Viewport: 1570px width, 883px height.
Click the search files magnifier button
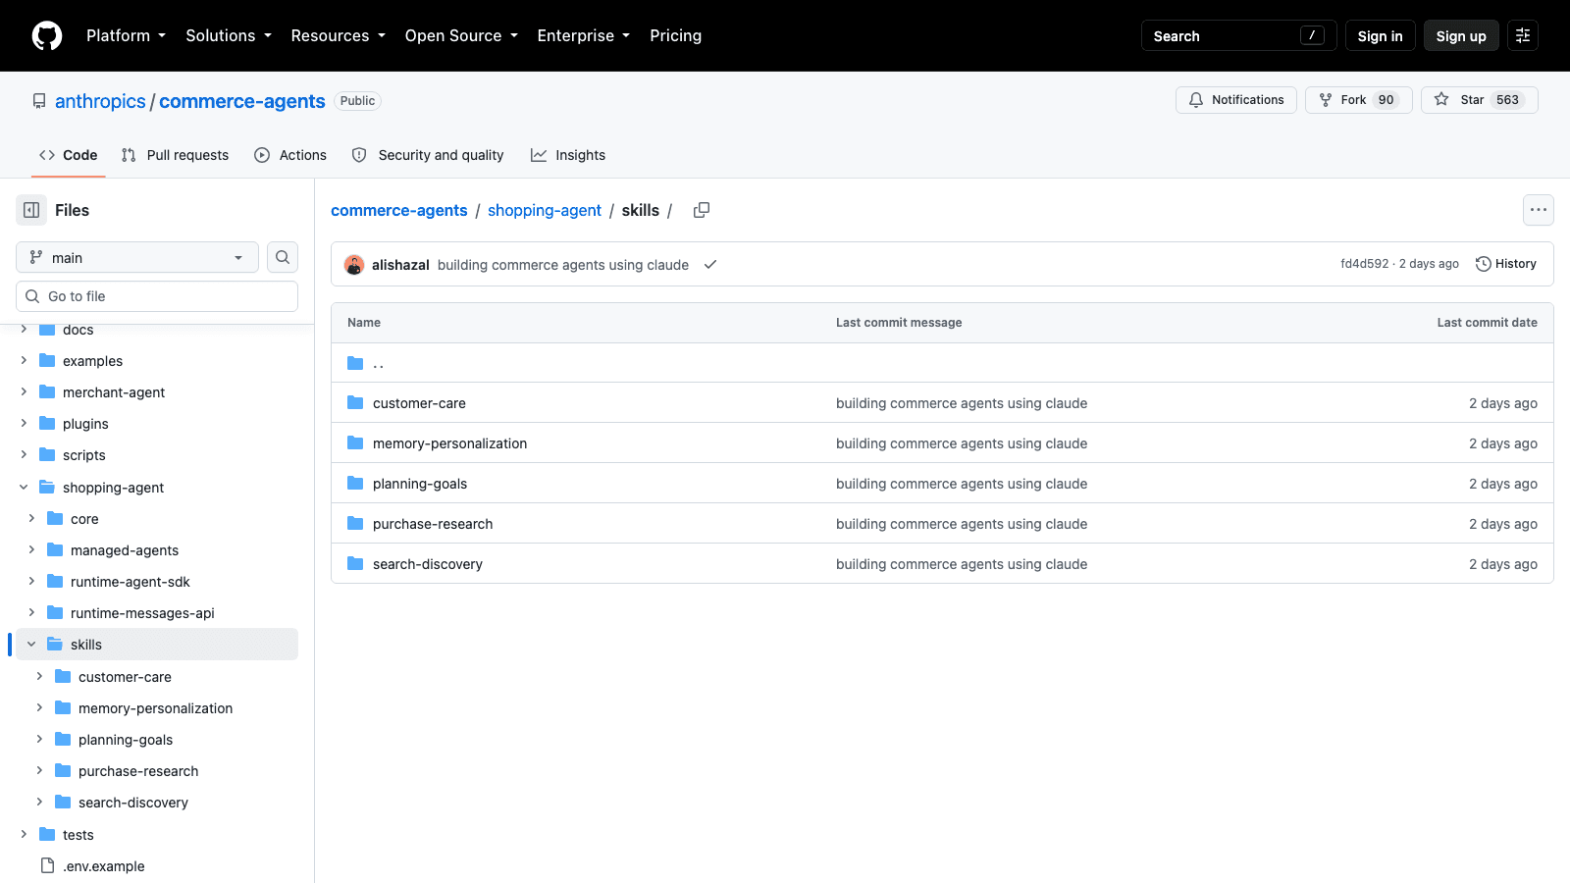(x=283, y=257)
